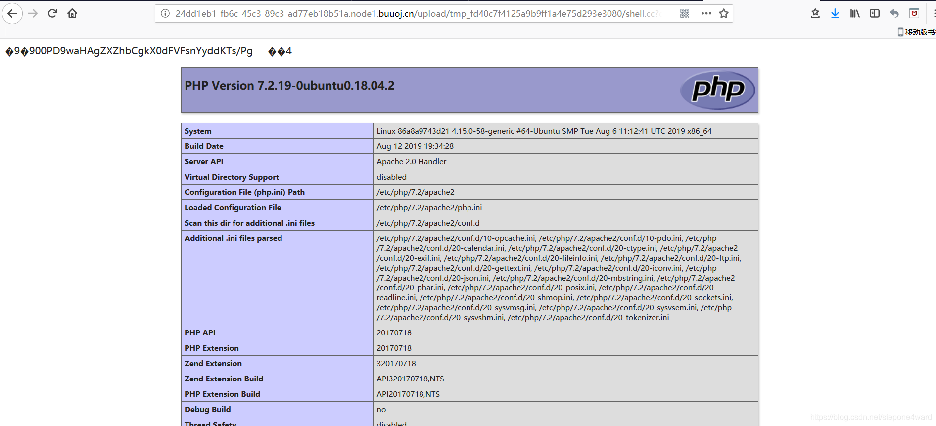Click the Zend Extension Build label
Image resolution: width=936 pixels, height=426 pixels.
(224, 379)
